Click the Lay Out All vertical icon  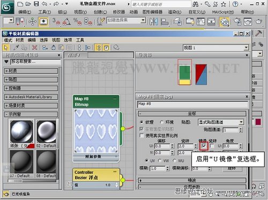pyautogui.click(x=79, y=48)
